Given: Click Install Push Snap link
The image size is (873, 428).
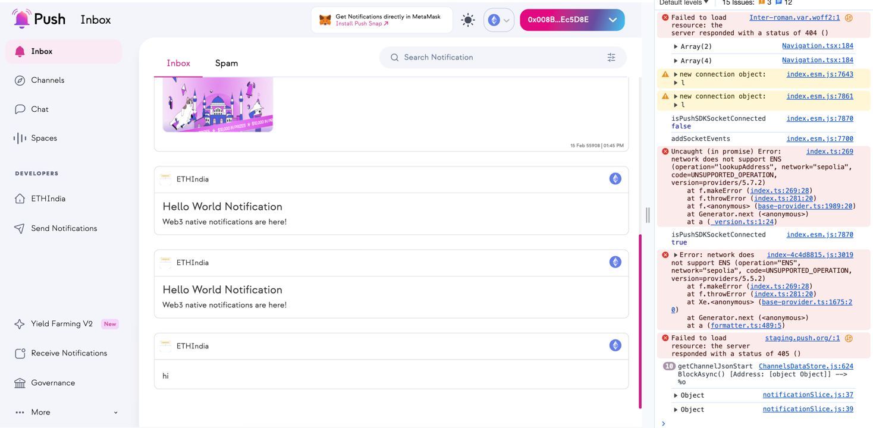Looking at the screenshot, I should [x=362, y=24].
